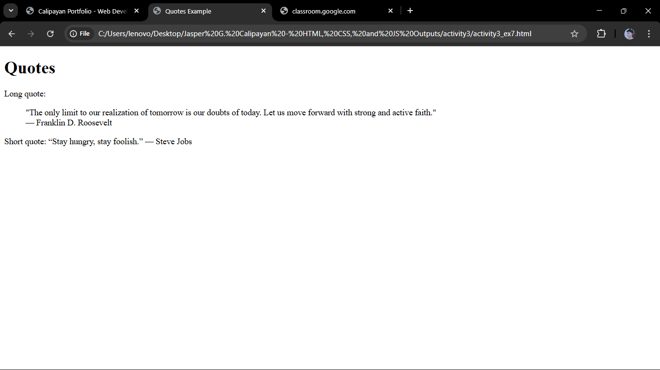Click the browser back arrow

(12, 34)
